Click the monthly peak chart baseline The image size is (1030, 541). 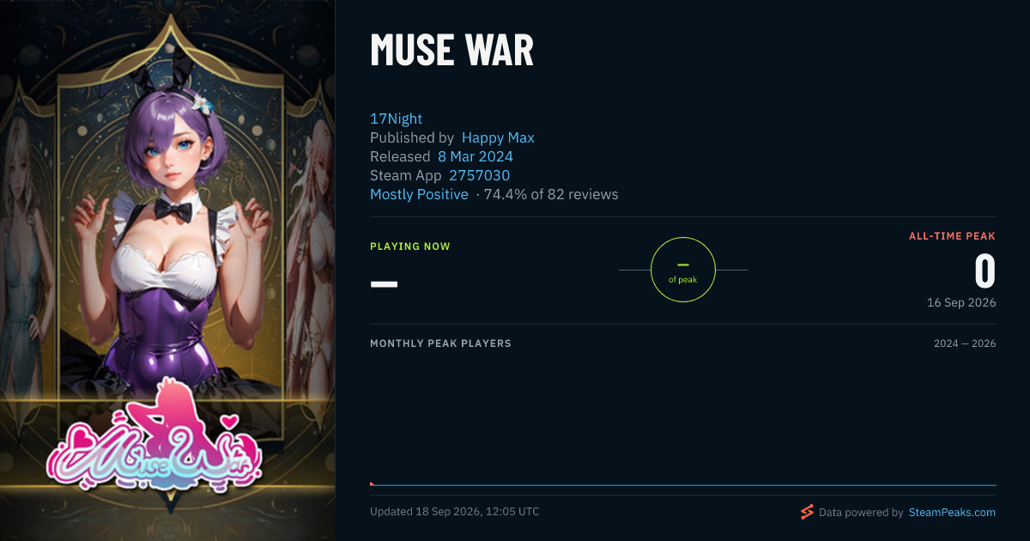pos(683,485)
